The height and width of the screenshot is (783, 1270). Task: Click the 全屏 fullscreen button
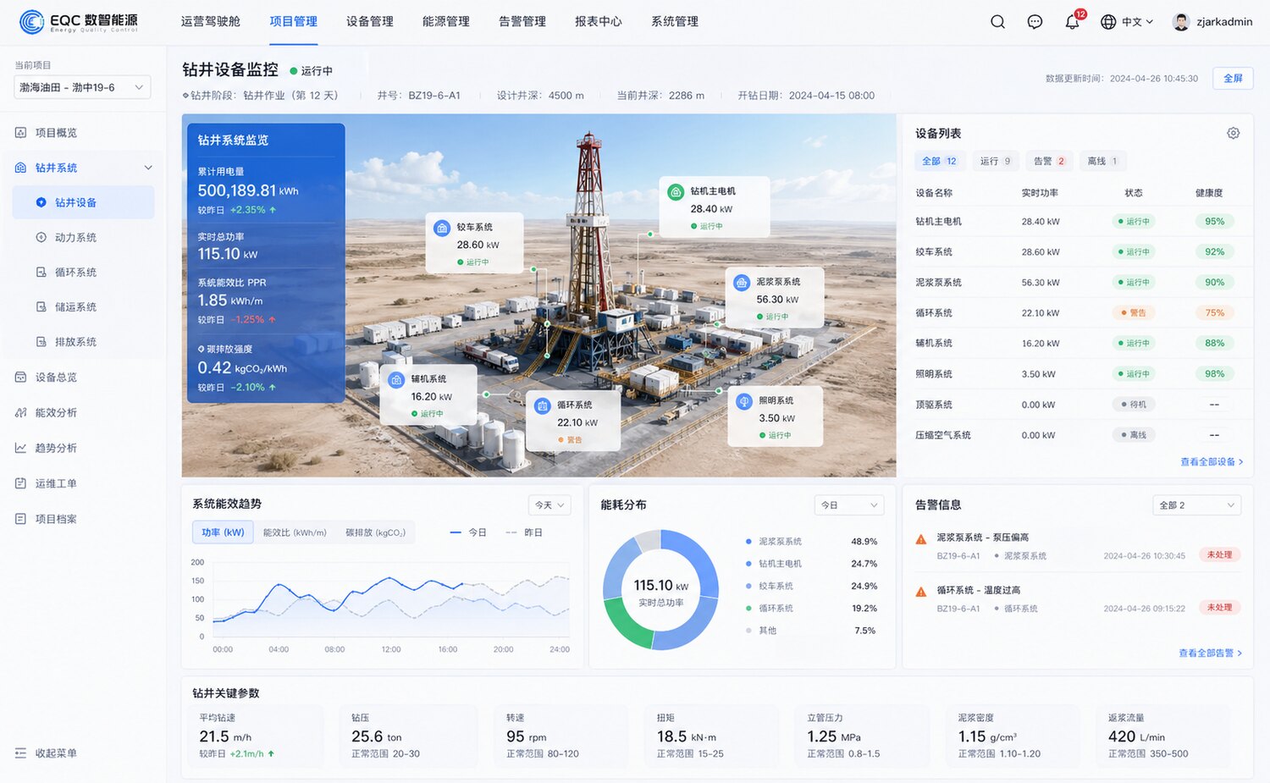pyautogui.click(x=1233, y=77)
